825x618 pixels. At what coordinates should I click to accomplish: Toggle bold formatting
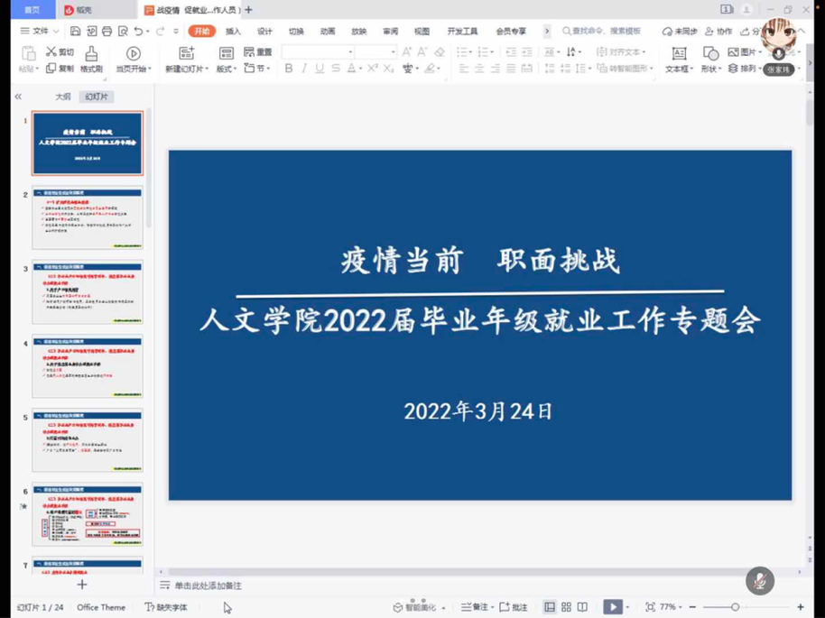coord(289,69)
